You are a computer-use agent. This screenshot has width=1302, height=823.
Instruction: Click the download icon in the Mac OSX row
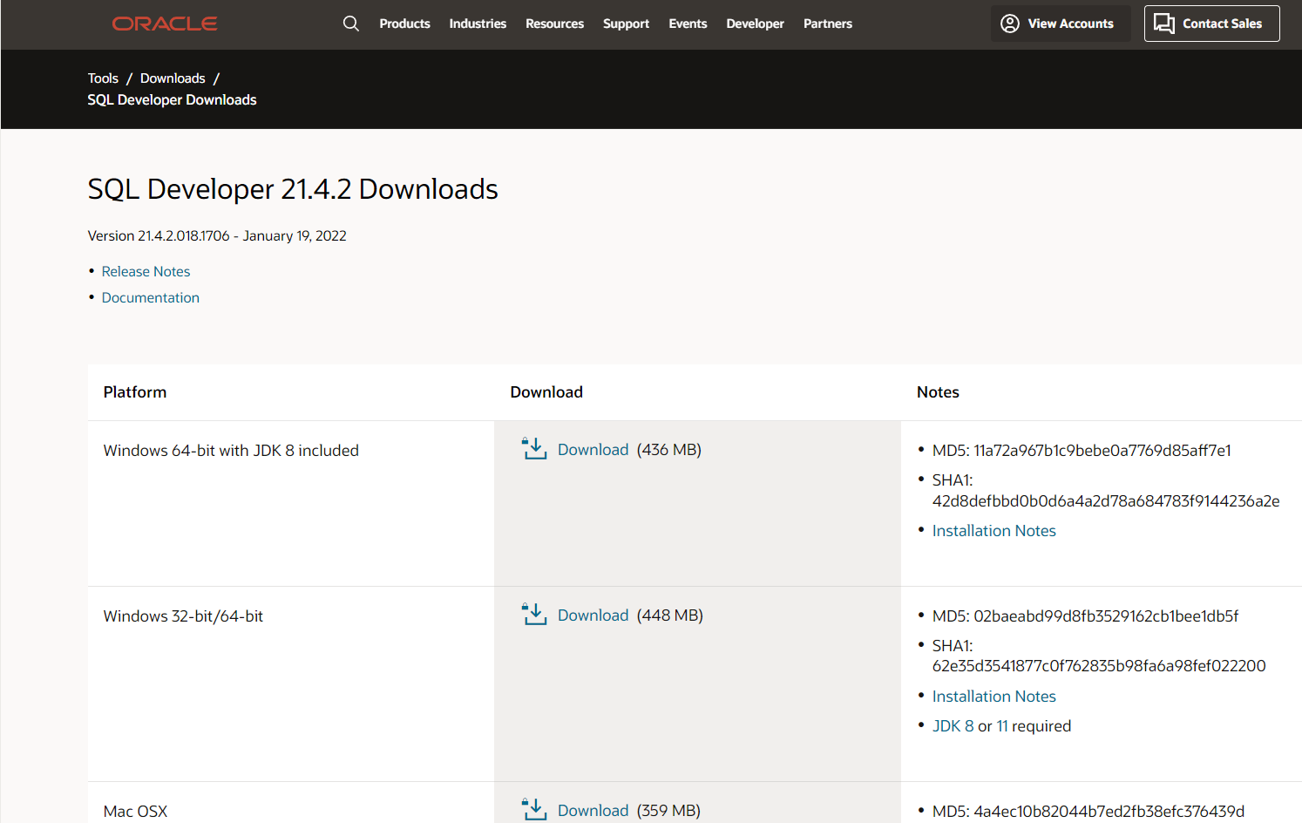click(534, 810)
